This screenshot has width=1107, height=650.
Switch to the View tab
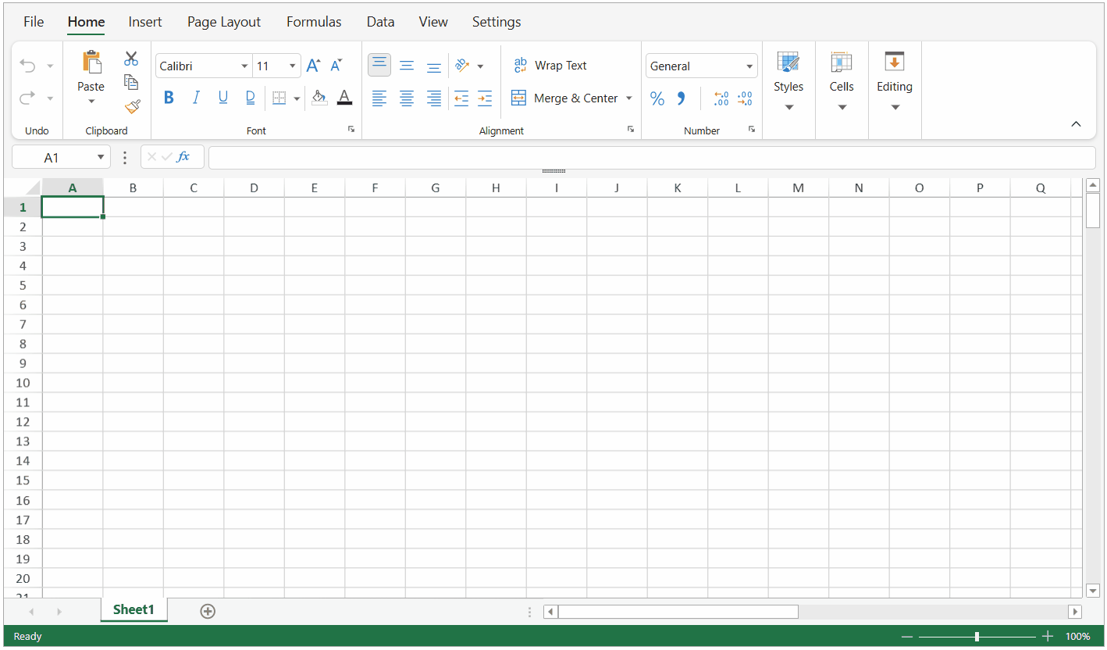click(x=433, y=22)
